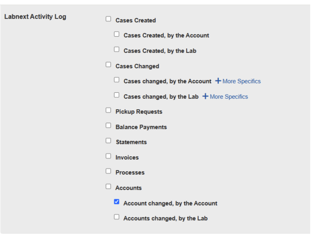Screen dimensions: 314x238
Task: Check Cases changed, by the Account
Action: (117, 80)
